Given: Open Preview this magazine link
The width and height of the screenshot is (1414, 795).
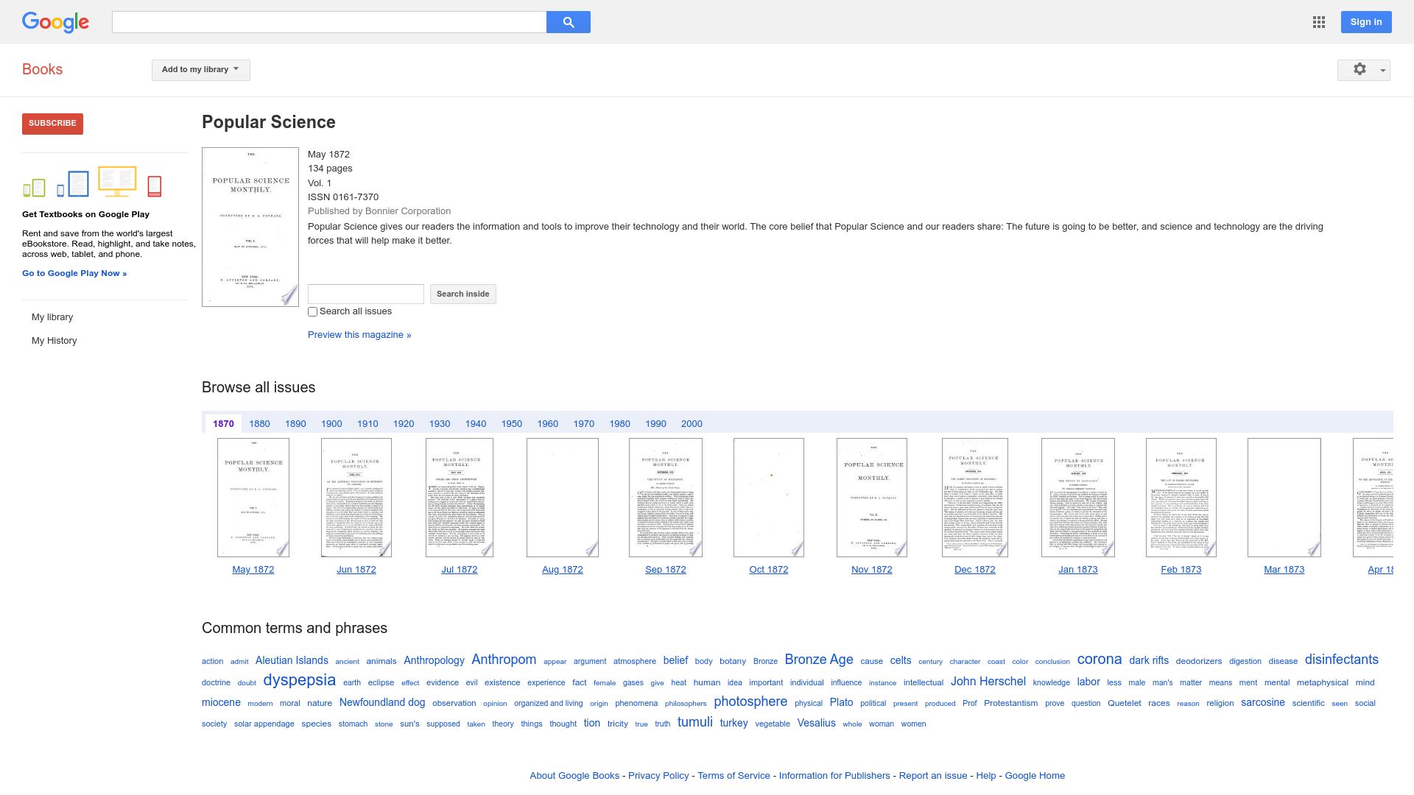Looking at the screenshot, I should pyautogui.click(x=359, y=335).
